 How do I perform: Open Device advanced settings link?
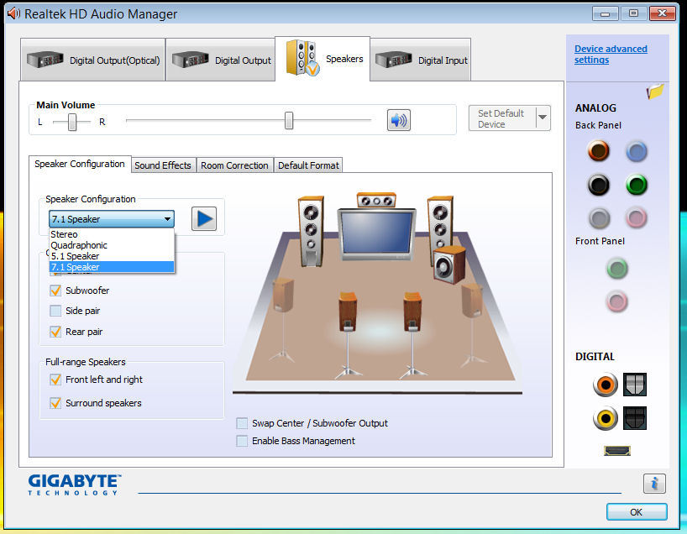(611, 55)
